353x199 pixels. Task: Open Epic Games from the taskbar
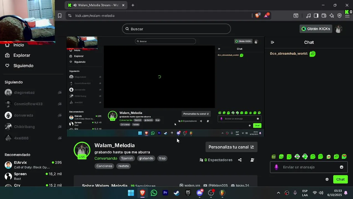pyautogui.click(x=188, y=193)
